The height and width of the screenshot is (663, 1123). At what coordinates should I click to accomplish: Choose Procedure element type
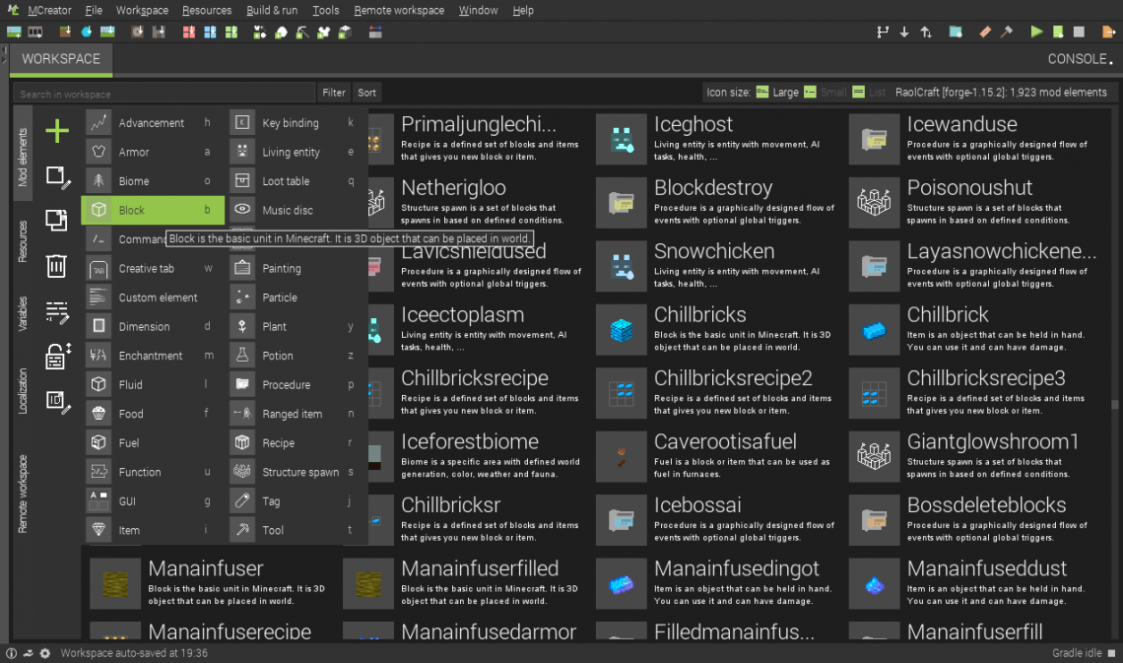(x=297, y=384)
